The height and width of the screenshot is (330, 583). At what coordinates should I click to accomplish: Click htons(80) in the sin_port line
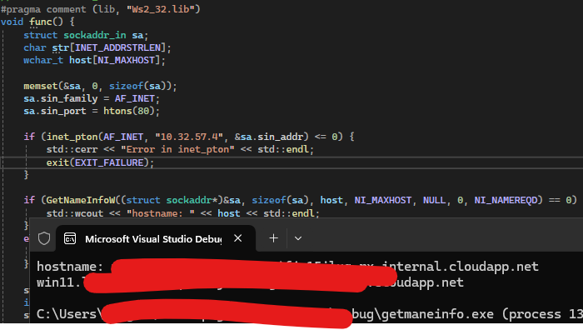pyautogui.click(x=129, y=111)
